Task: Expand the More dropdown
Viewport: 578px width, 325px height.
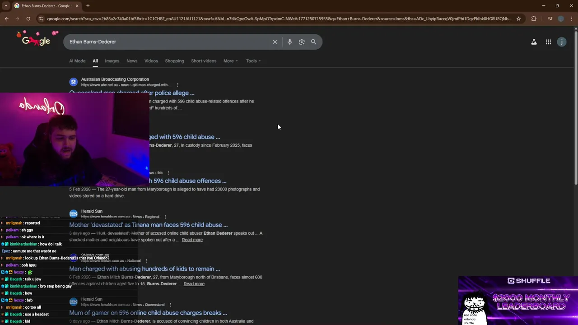Action: [230, 61]
